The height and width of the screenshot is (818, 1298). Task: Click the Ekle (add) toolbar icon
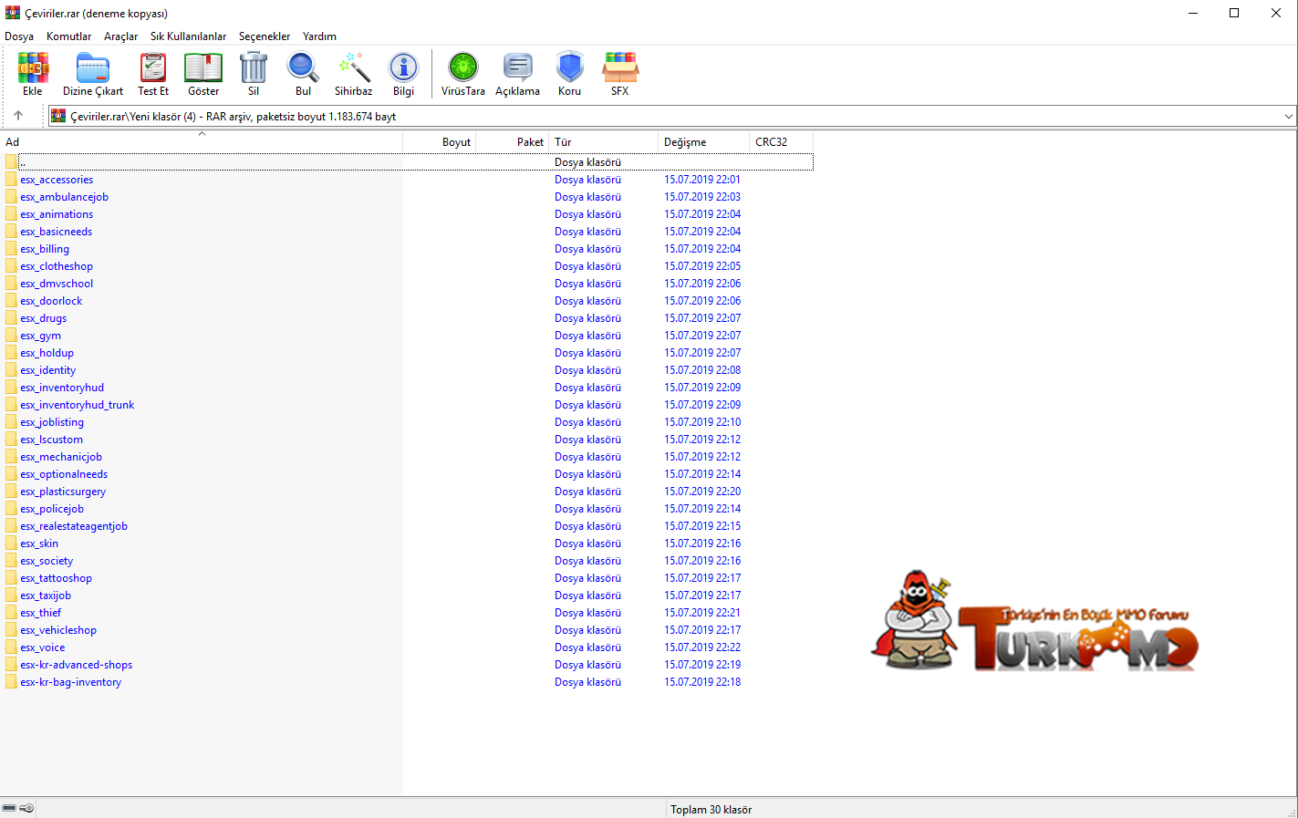(x=33, y=68)
